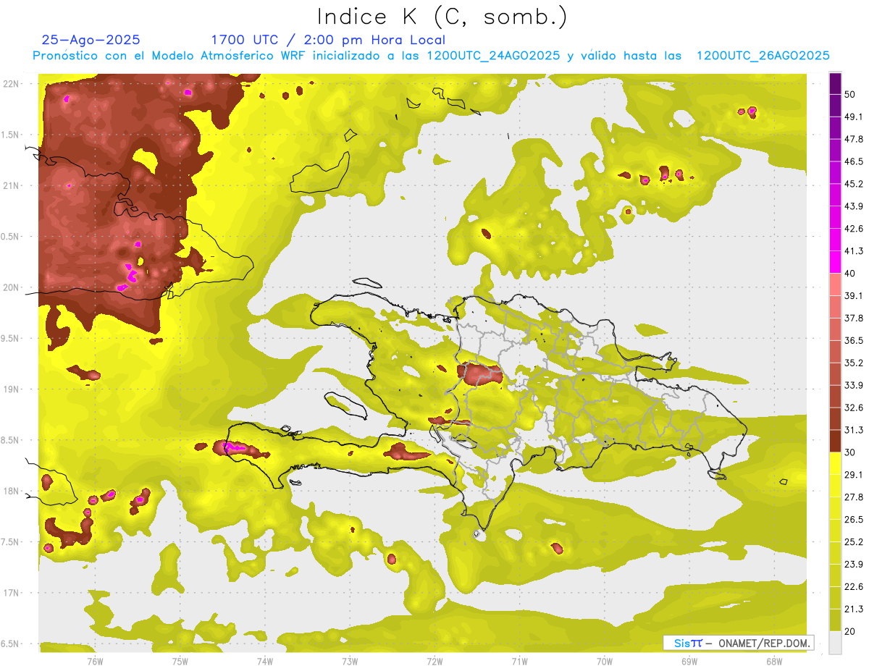Click the colorbar value "25.2"
869x671 pixels.
click(x=854, y=542)
